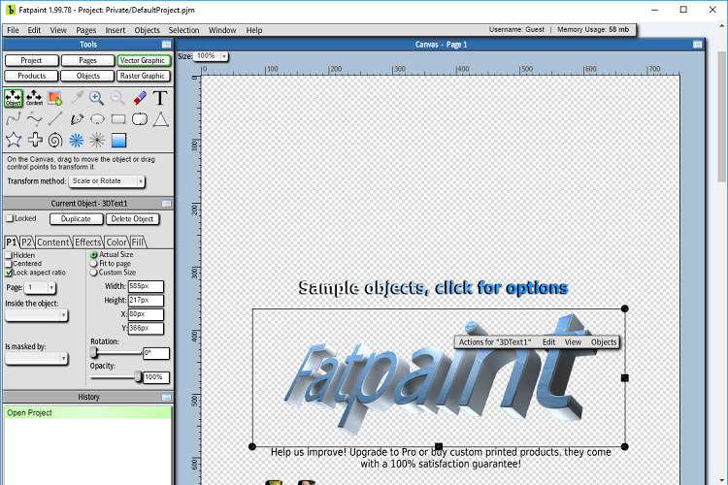Switch to the Content tab
Image resolution: width=728 pixels, height=485 pixels.
point(53,242)
